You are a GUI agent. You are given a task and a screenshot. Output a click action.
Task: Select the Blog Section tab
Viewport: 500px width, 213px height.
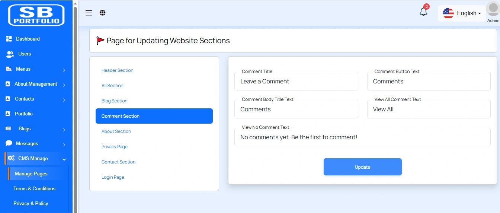[115, 101]
